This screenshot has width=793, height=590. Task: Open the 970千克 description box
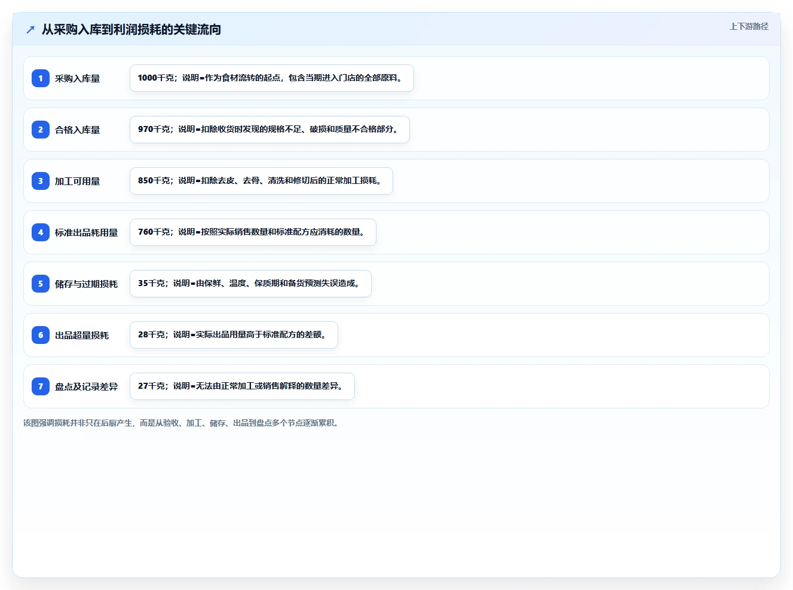point(270,130)
